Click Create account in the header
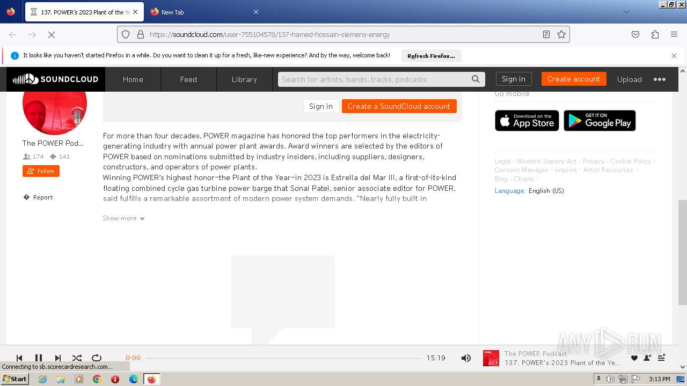 click(574, 79)
